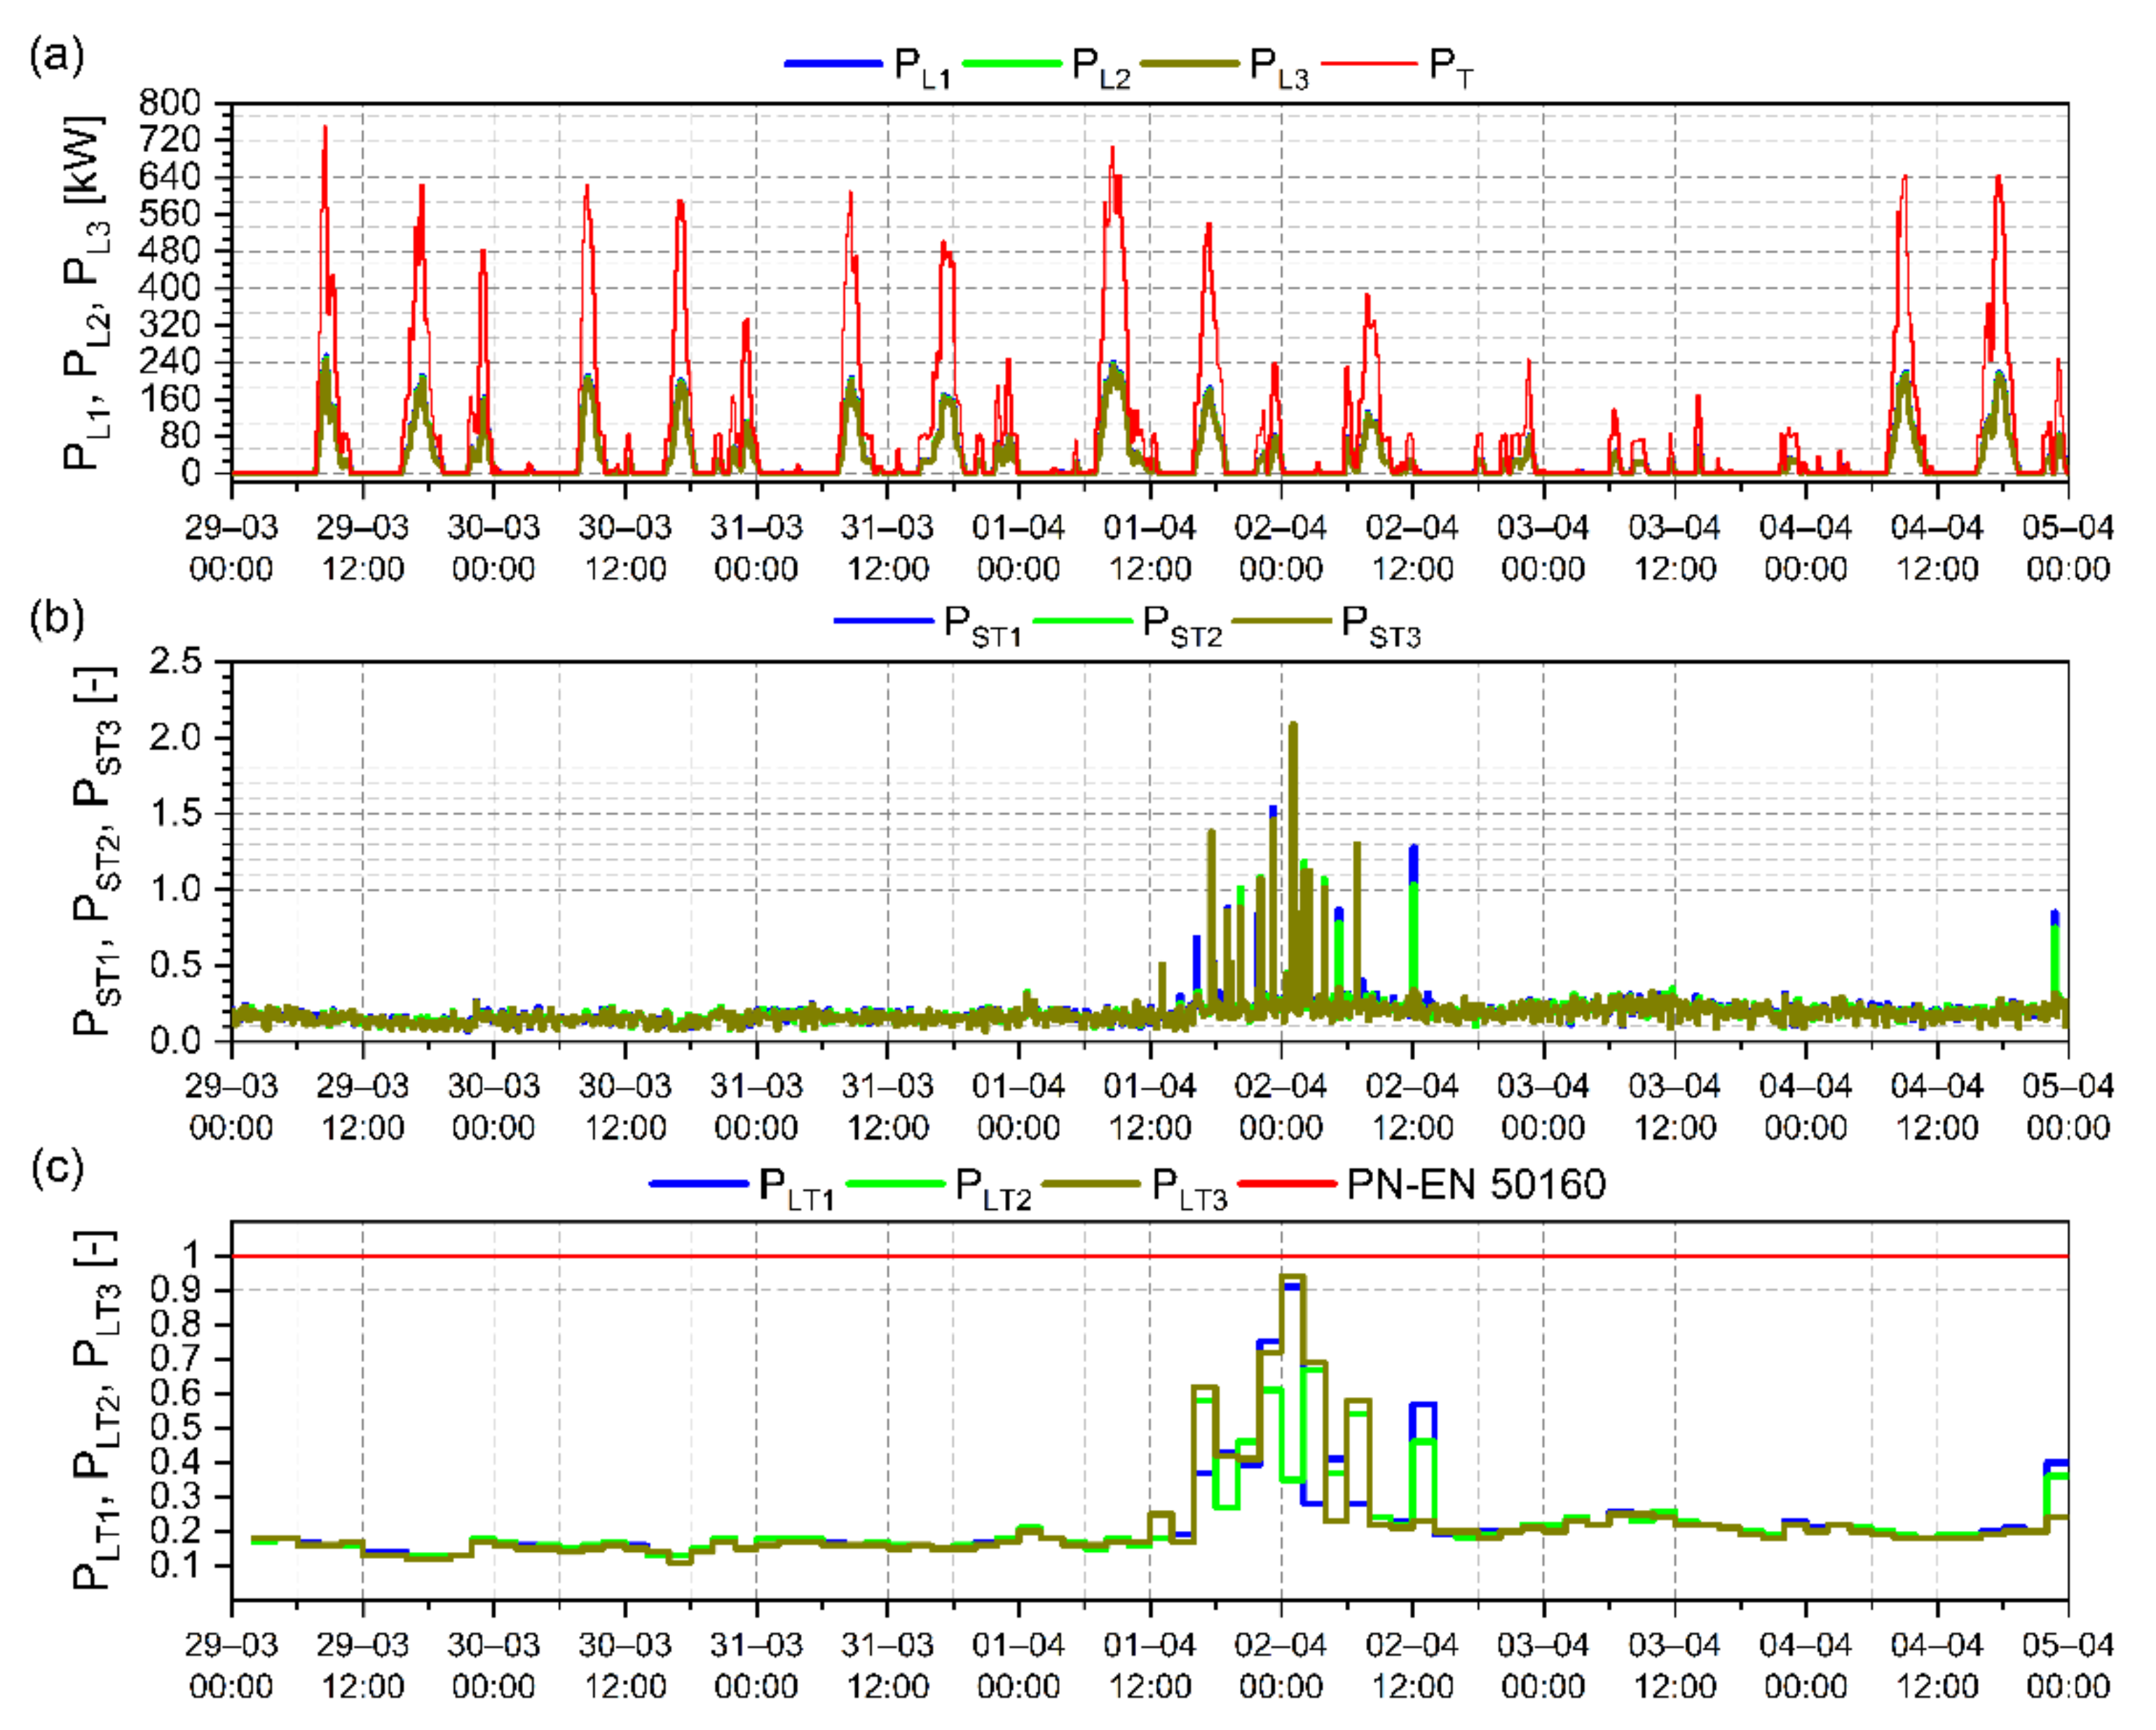
Task: Click the blue P_LT1 legend line swatch
Action: tap(699, 1184)
